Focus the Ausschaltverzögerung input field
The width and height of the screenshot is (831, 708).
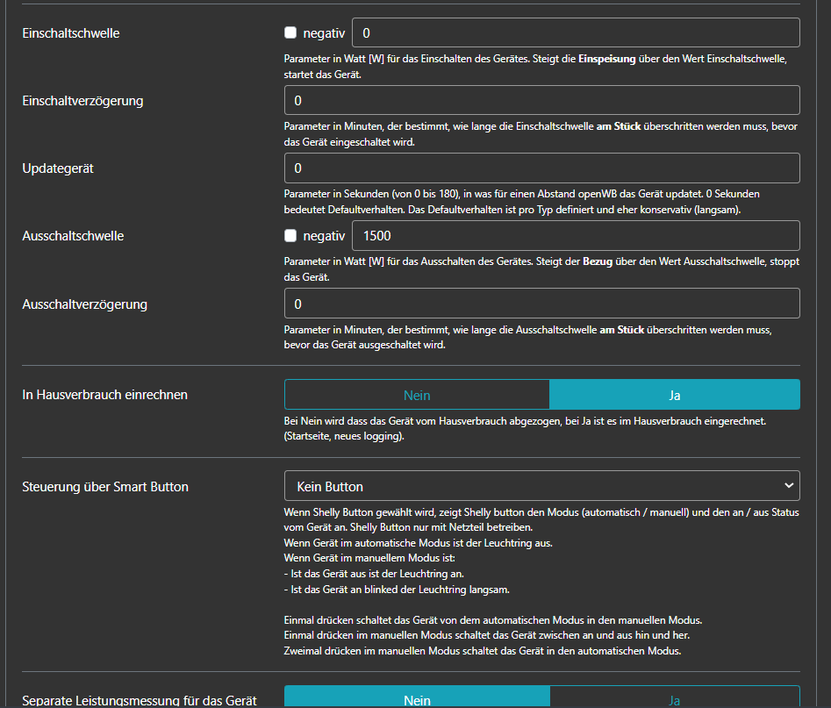(542, 304)
